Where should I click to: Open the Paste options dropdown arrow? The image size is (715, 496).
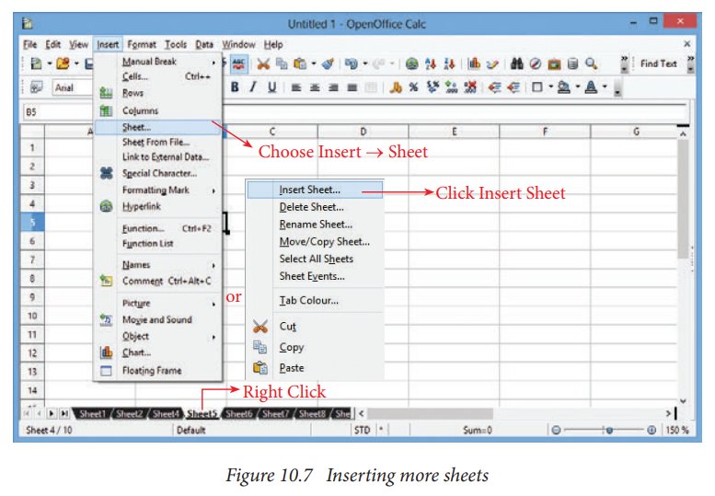314,63
